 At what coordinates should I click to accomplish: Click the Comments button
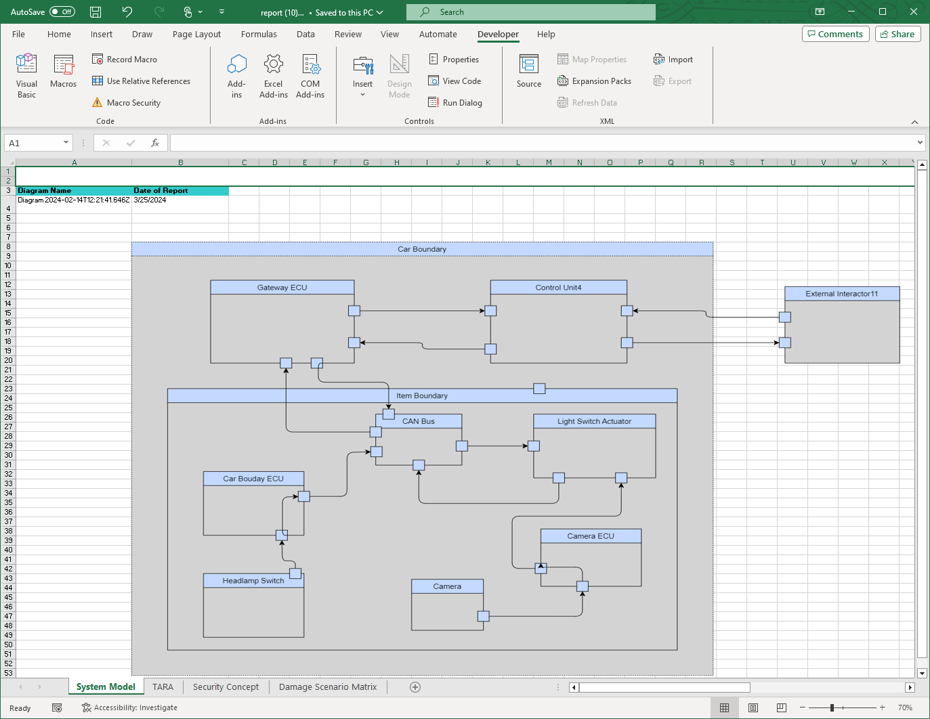pyautogui.click(x=835, y=34)
